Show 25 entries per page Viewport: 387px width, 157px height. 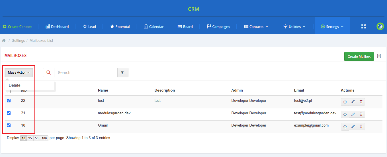click(x=30, y=138)
